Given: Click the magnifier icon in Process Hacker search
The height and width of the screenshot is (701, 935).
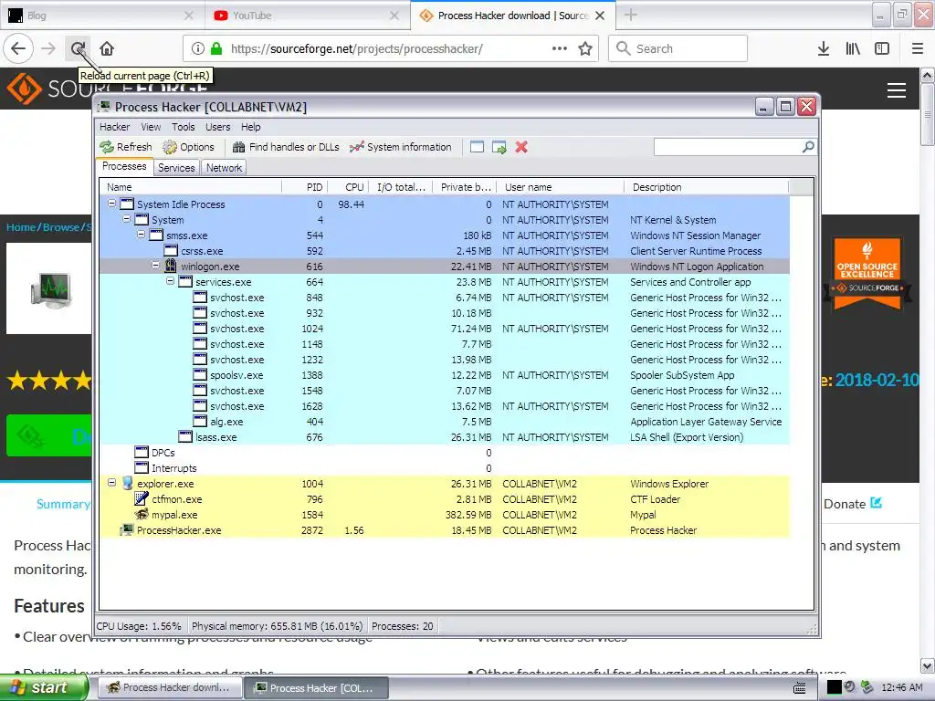Looking at the screenshot, I should tap(808, 147).
